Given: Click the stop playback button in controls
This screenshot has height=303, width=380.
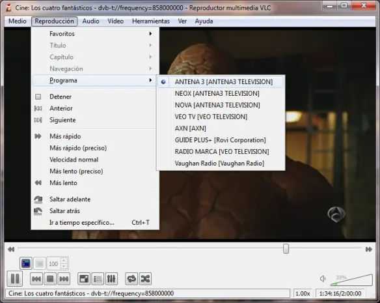Looking at the screenshot, I should pos(50,279).
